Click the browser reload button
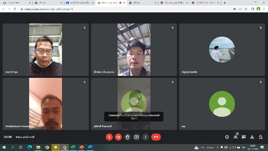 coord(15,9)
